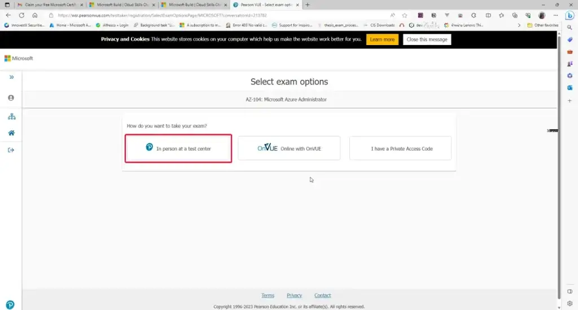Open the Terms footer link

pyautogui.click(x=268, y=295)
